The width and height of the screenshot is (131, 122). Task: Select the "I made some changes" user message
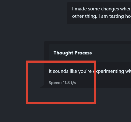pyautogui.click(x=99, y=13)
